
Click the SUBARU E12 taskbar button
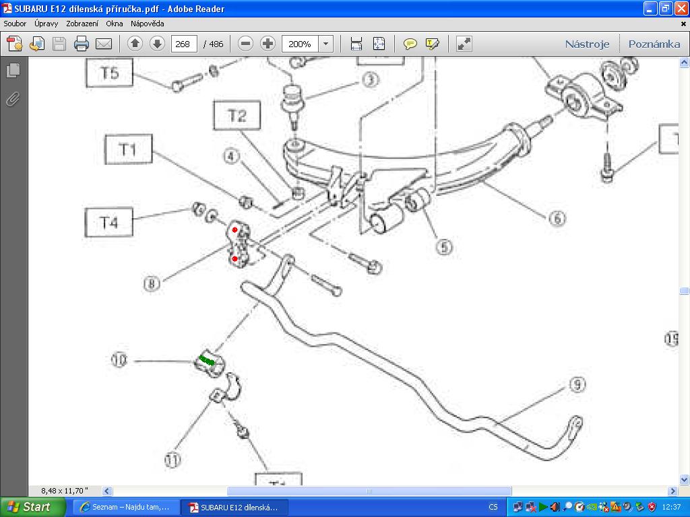(x=234, y=508)
